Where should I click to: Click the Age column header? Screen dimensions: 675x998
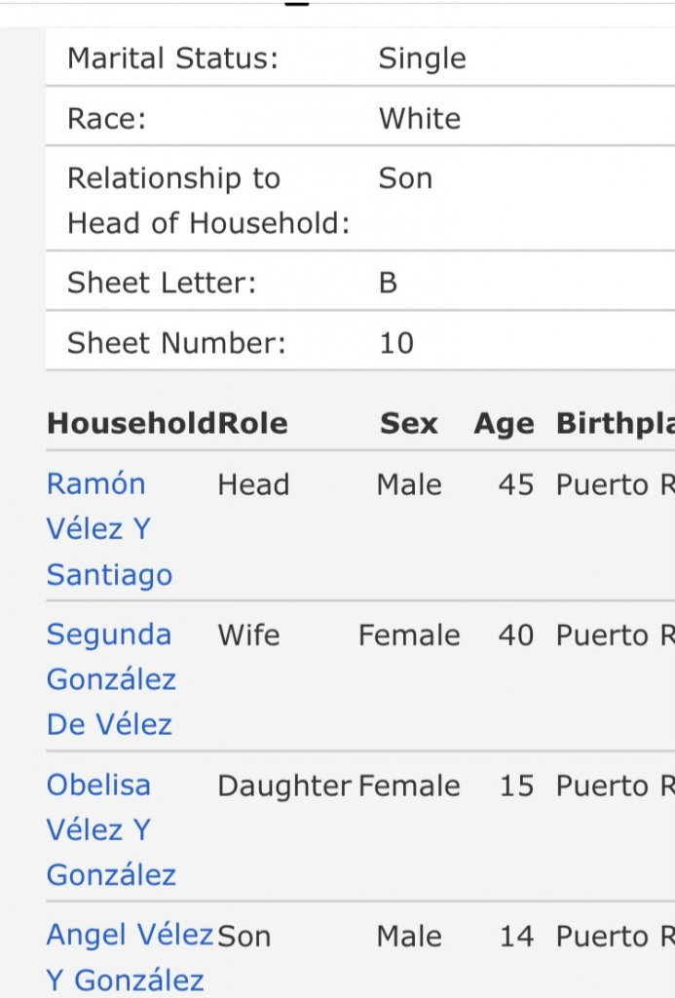pos(504,424)
